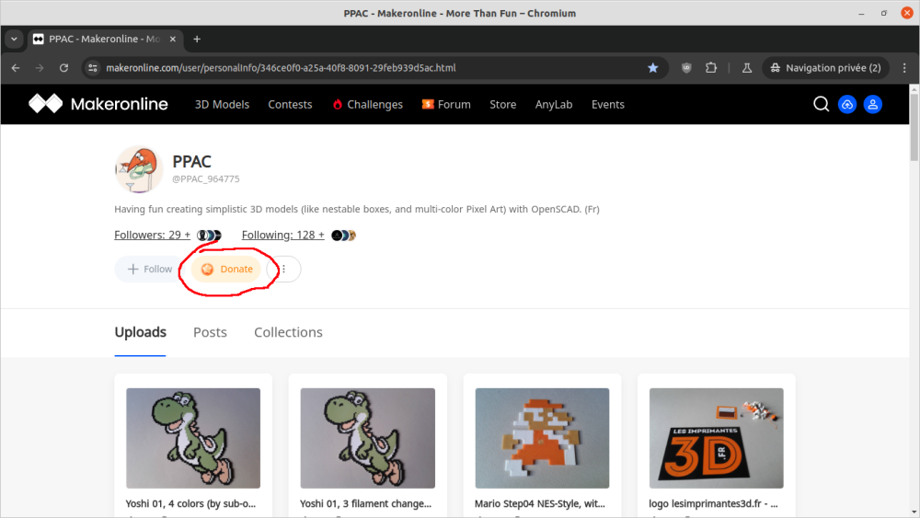Click the PPAC profile name
920x518 pixels.
192,161
